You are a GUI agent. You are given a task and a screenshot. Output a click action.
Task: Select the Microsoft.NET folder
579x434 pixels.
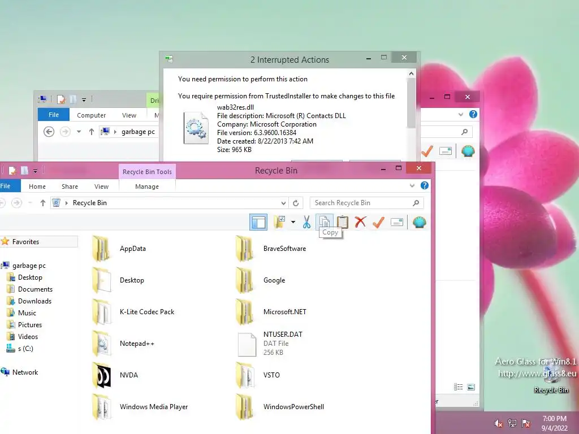coord(271,312)
